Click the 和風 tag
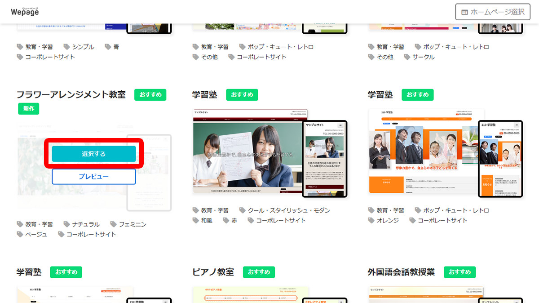The height and width of the screenshot is (303, 539). point(207,220)
